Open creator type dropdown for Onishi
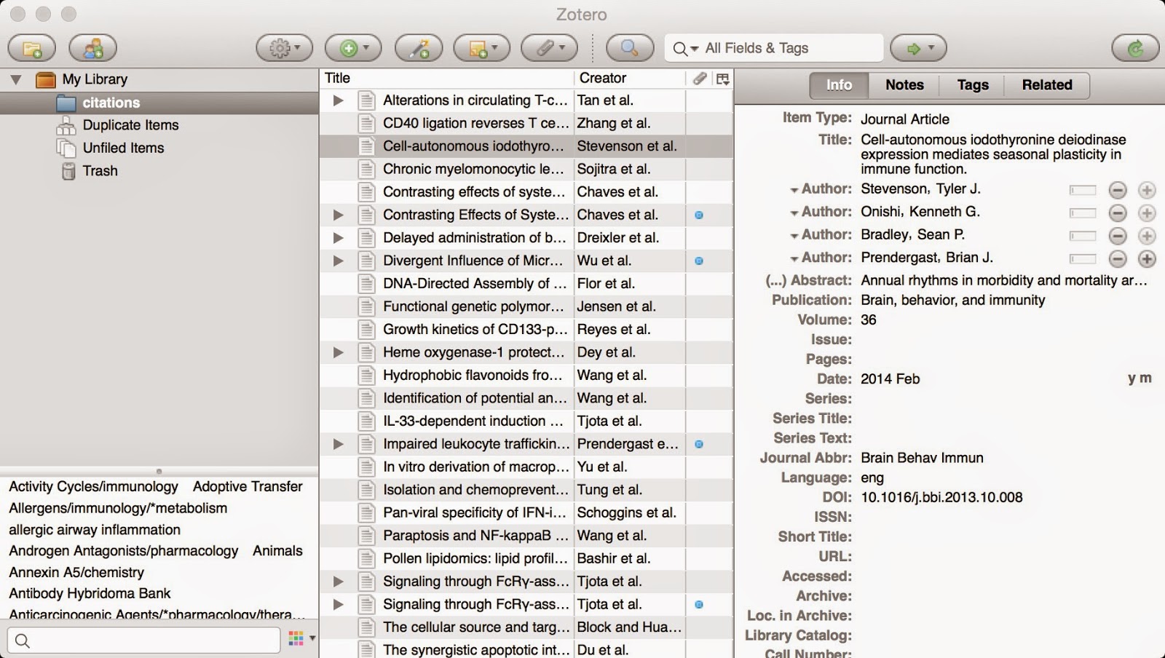Image resolution: width=1165 pixels, height=658 pixels. click(x=794, y=213)
